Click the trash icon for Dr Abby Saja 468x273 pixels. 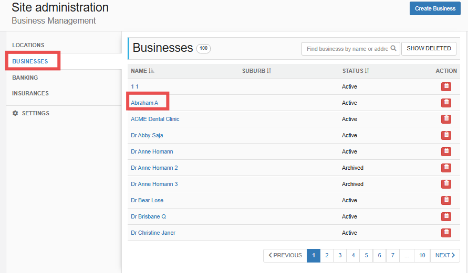[x=446, y=135]
